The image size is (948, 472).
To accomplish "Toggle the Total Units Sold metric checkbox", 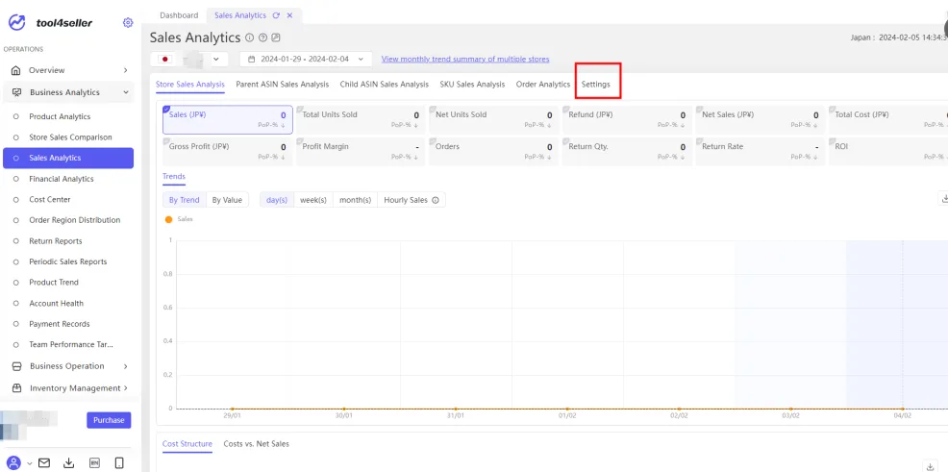I will click(x=299, y=110).
